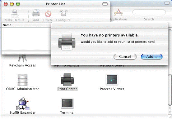Click the Finder scroll up arrow
This screenshot has width=172, height=119.
170,108
